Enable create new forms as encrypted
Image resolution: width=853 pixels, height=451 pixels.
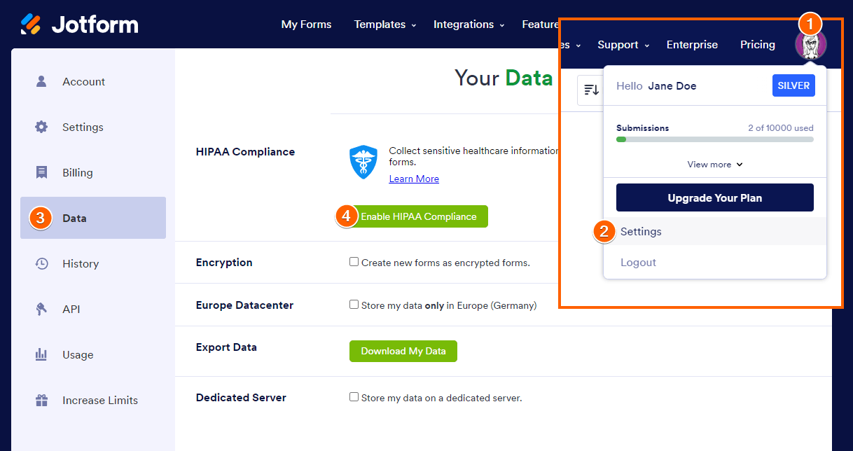click(354, 262)
